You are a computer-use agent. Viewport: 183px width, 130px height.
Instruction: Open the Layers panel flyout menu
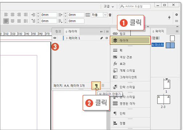coord(107,31)
